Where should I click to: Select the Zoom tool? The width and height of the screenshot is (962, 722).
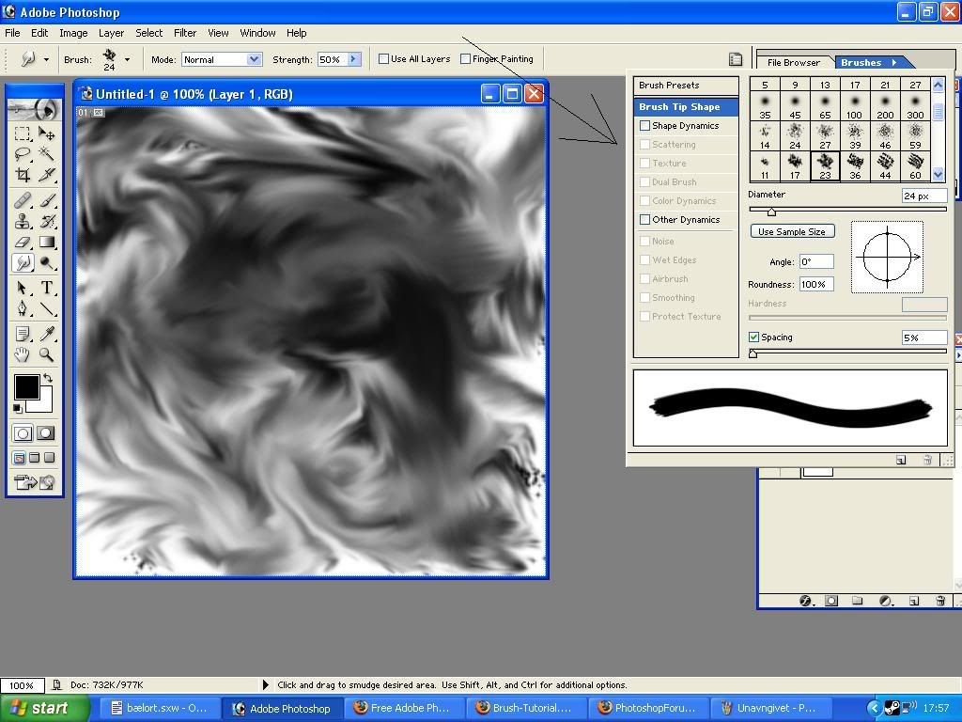pyautogui.click(x=46, y=354)
